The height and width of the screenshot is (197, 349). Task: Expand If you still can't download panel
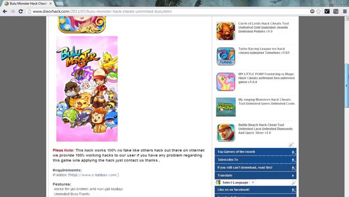pos(255,168)
